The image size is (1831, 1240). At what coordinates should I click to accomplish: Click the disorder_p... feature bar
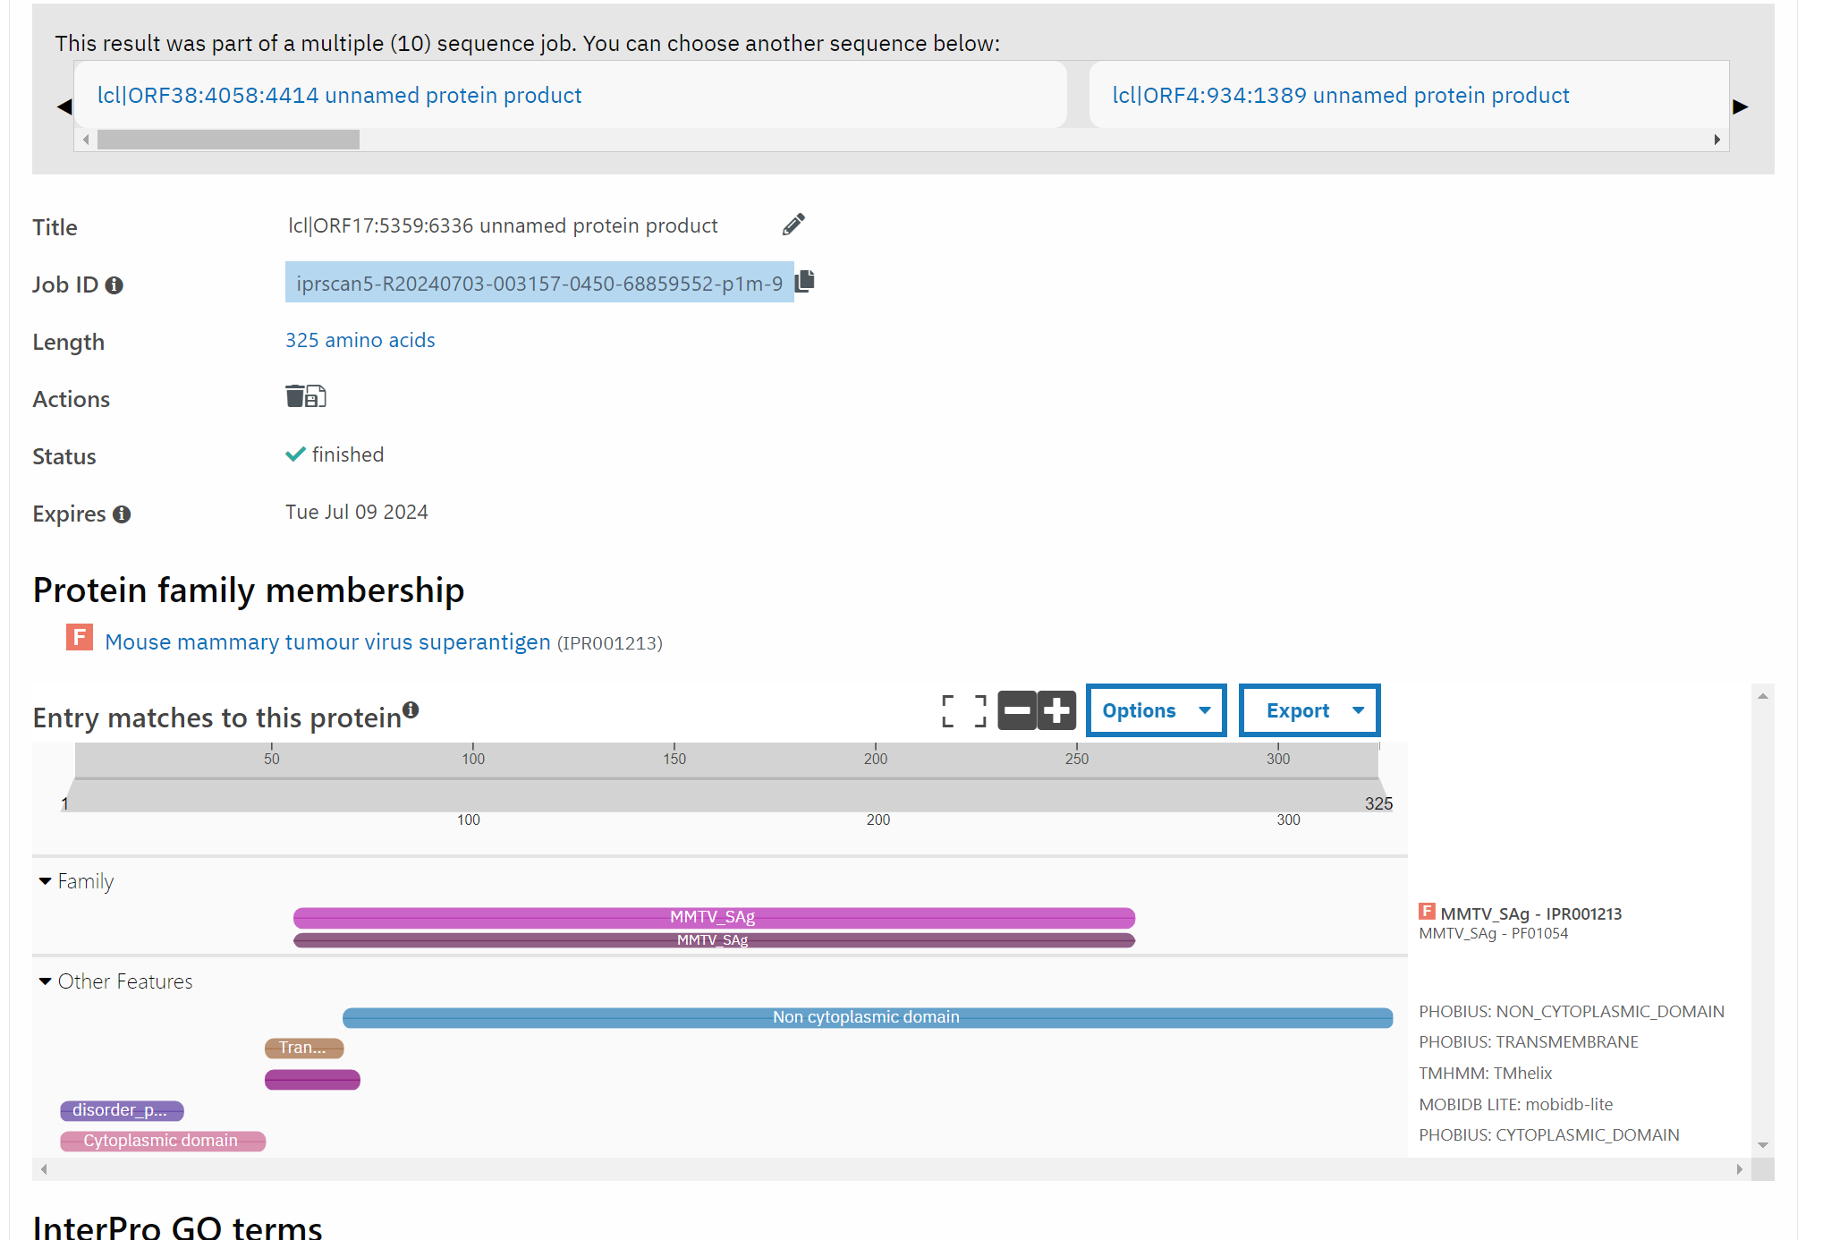point(122,1110)
